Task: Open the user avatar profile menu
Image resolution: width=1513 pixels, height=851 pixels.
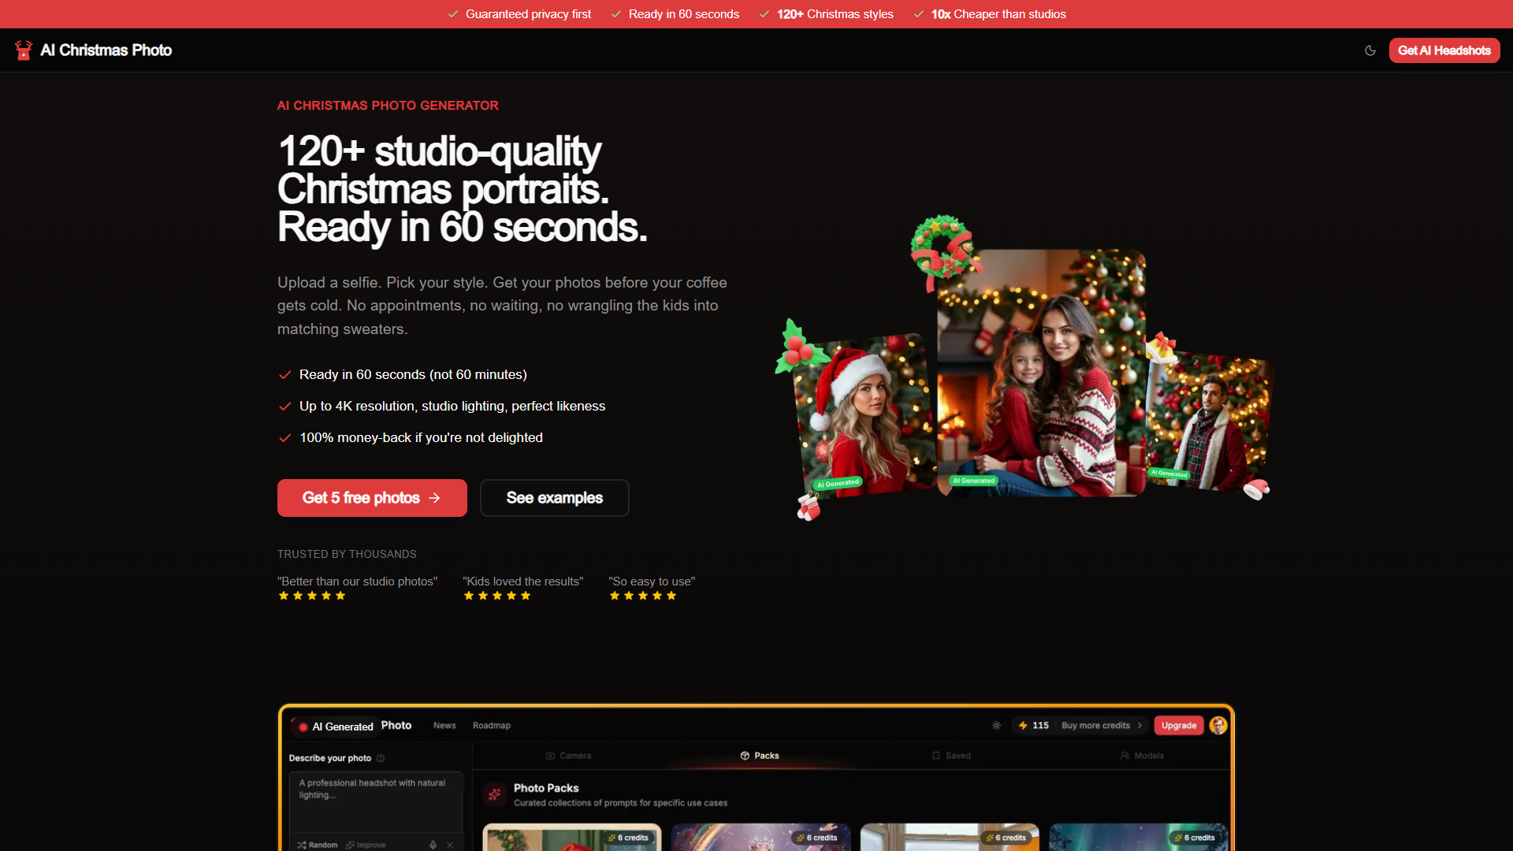Action: pos(1218,726)
